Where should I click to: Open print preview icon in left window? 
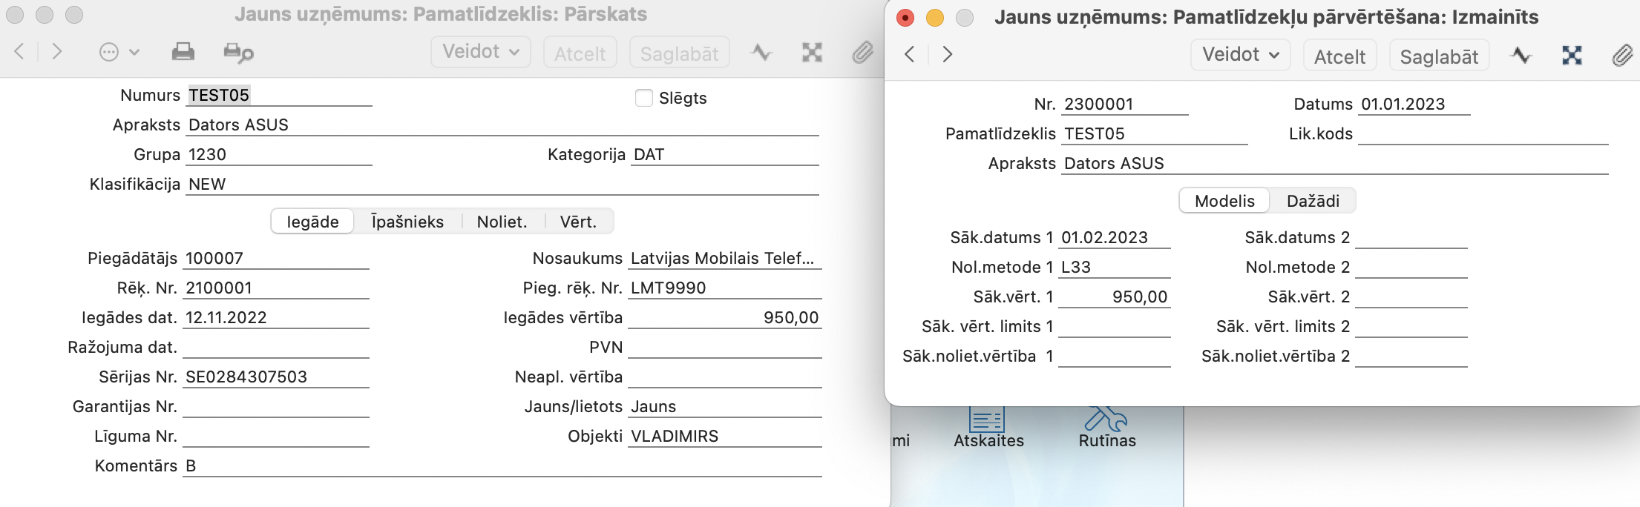[238, 53]
